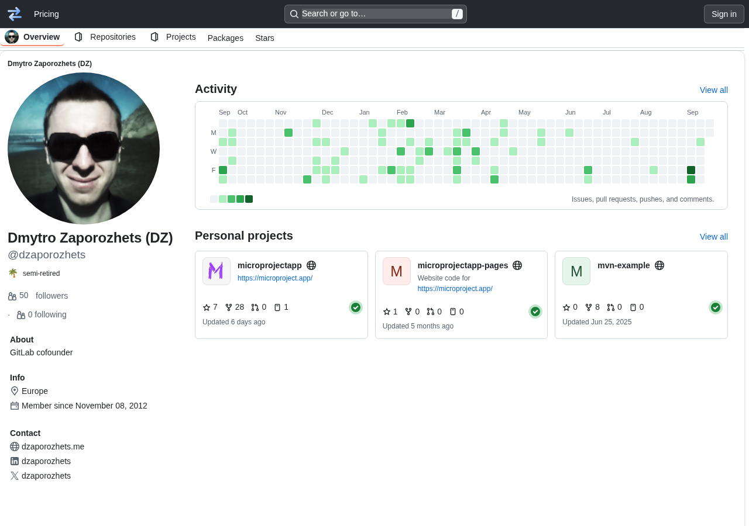Click the Sign in button
The height and width of the screenshot is (526, 749).
(724, 14)
